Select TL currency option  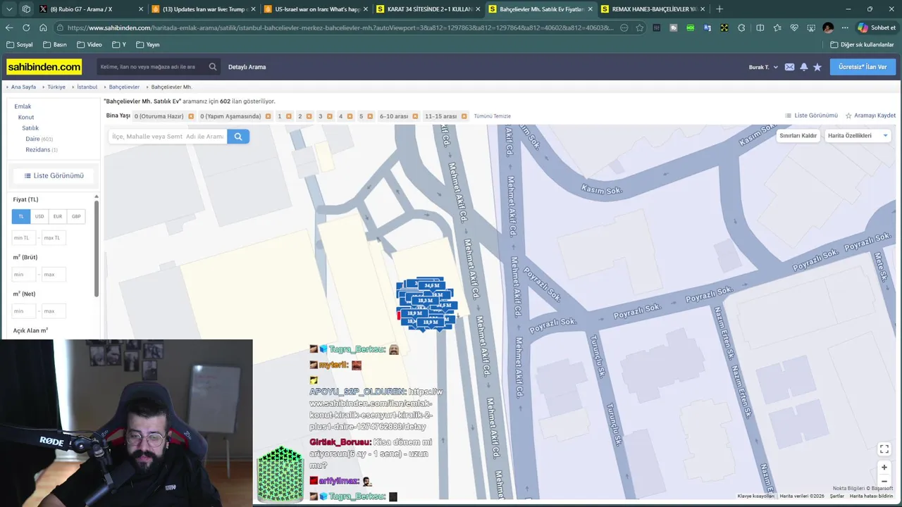point(21,216)
